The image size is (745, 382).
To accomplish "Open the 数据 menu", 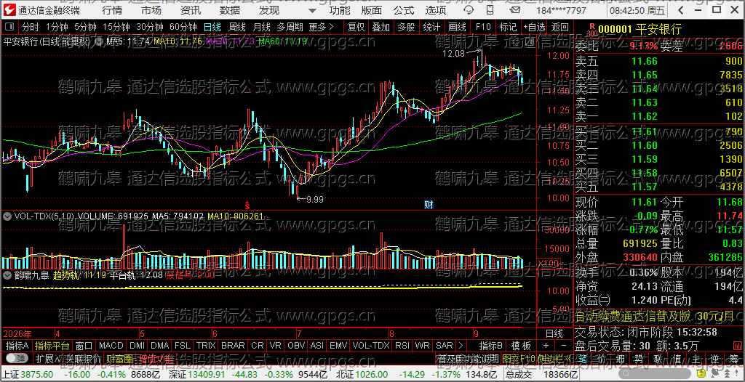I will 230,10.
